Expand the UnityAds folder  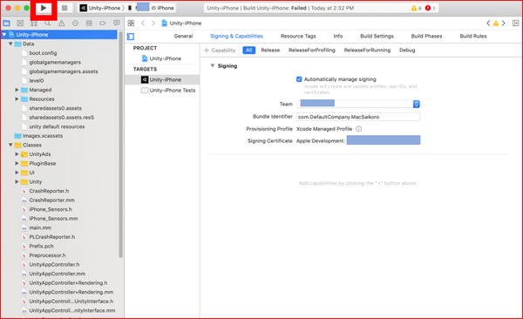17,154
